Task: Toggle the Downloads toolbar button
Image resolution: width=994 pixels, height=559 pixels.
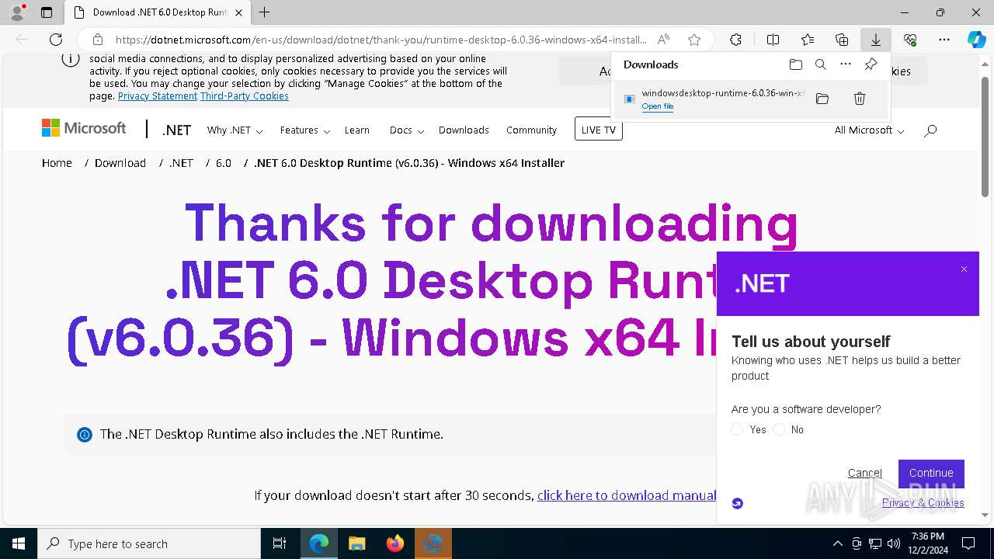Action: 876,40
